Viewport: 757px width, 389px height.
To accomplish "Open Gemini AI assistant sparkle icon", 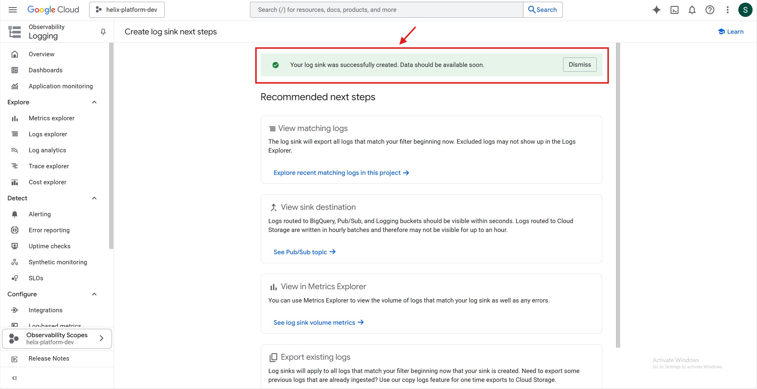I will point(656,10).
